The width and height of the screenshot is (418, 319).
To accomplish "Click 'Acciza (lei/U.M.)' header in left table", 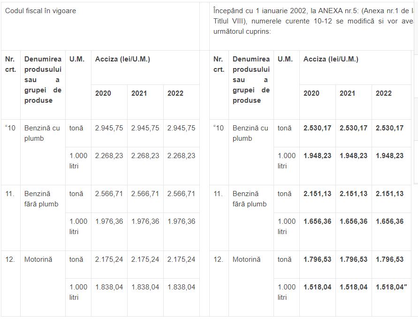I will click(x=122, y=59).
